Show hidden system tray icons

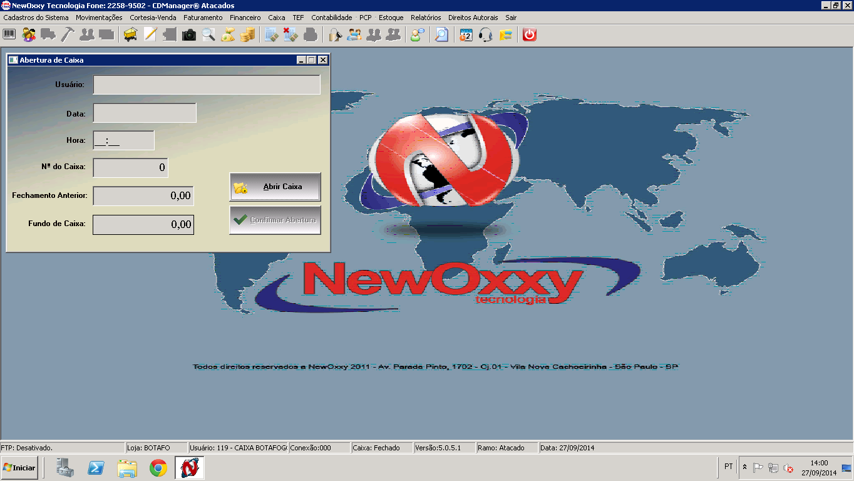click(744, 468)
